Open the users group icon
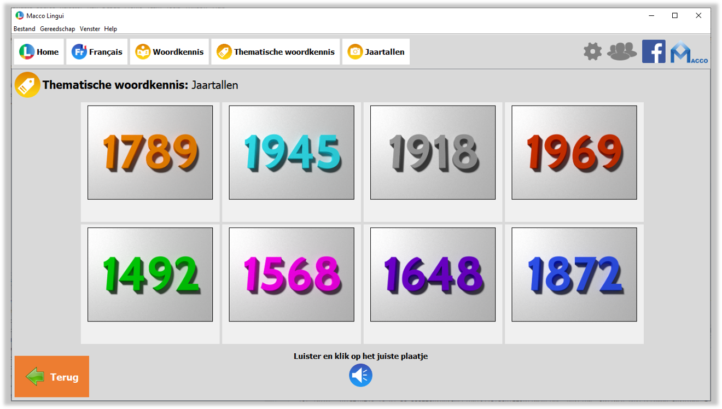Screen dimensions: 722x409 pos(622,52)
